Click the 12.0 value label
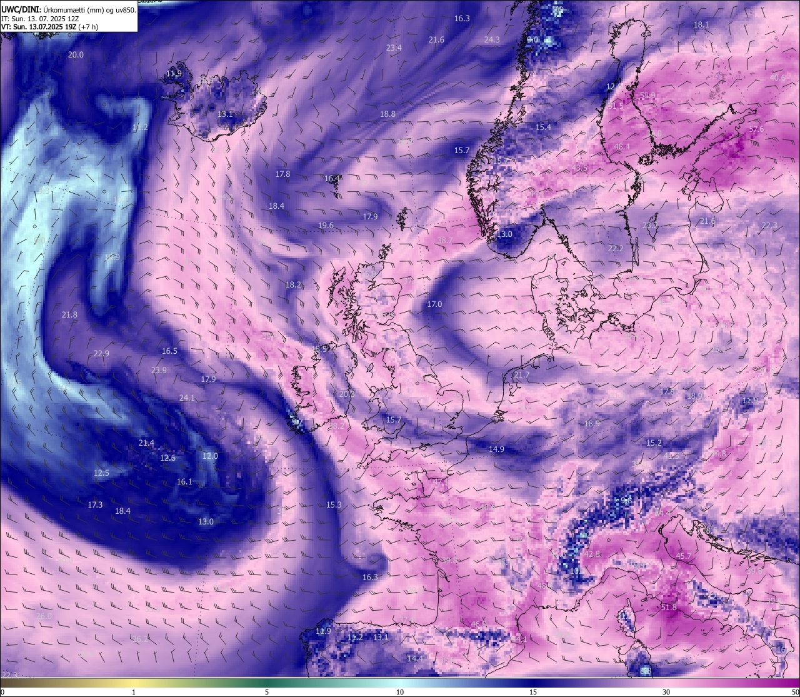 pos(210,456)
